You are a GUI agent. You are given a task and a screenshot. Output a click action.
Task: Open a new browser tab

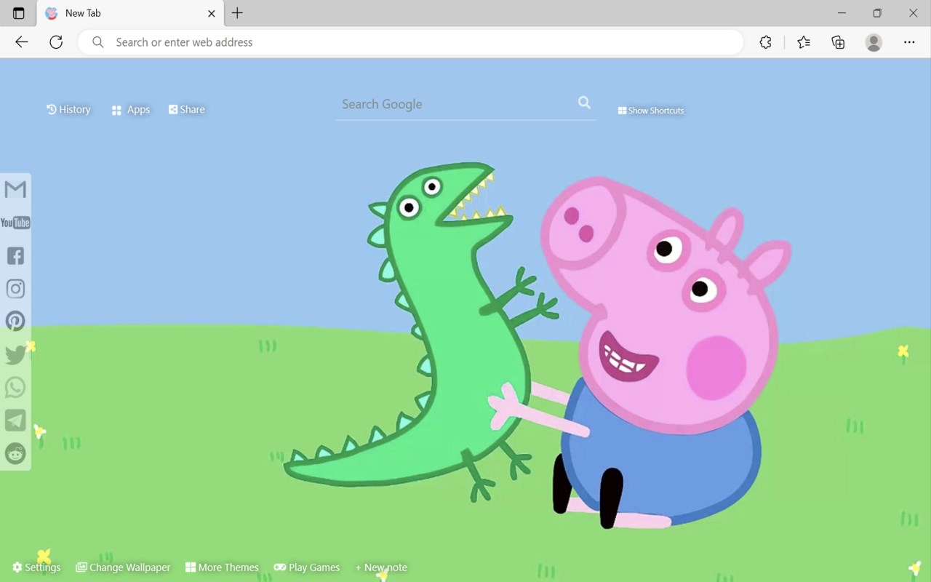pos(237,13)
